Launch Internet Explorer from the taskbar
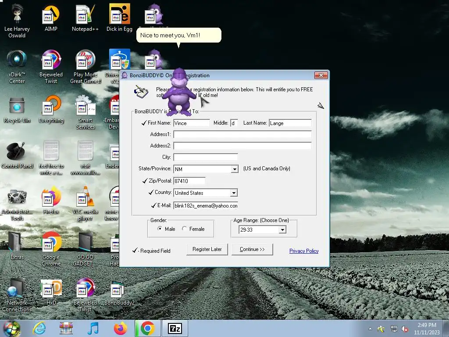This screenshot has width=449, height=337. [39, 328]
